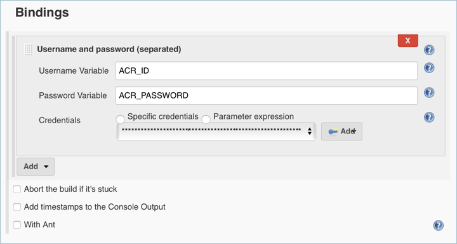The image size is (457, 244).
Task: Click the arrows on the credentials selector
Action: pyautogui.click(x=310, y=132)
